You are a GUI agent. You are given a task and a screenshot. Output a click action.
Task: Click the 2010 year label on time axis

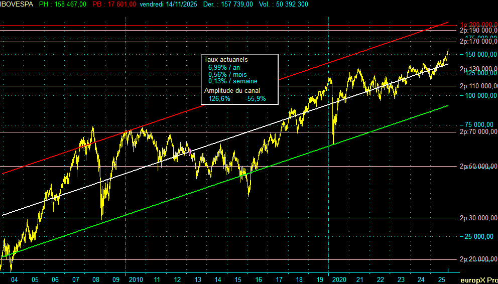[136, 279]
